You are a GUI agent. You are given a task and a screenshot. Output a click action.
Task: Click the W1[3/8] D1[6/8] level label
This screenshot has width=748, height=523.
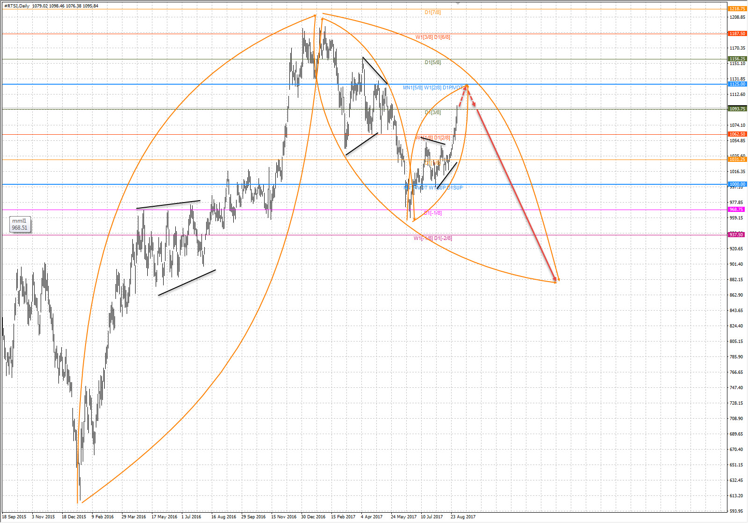pyautogui.click(x=433, y=37)
